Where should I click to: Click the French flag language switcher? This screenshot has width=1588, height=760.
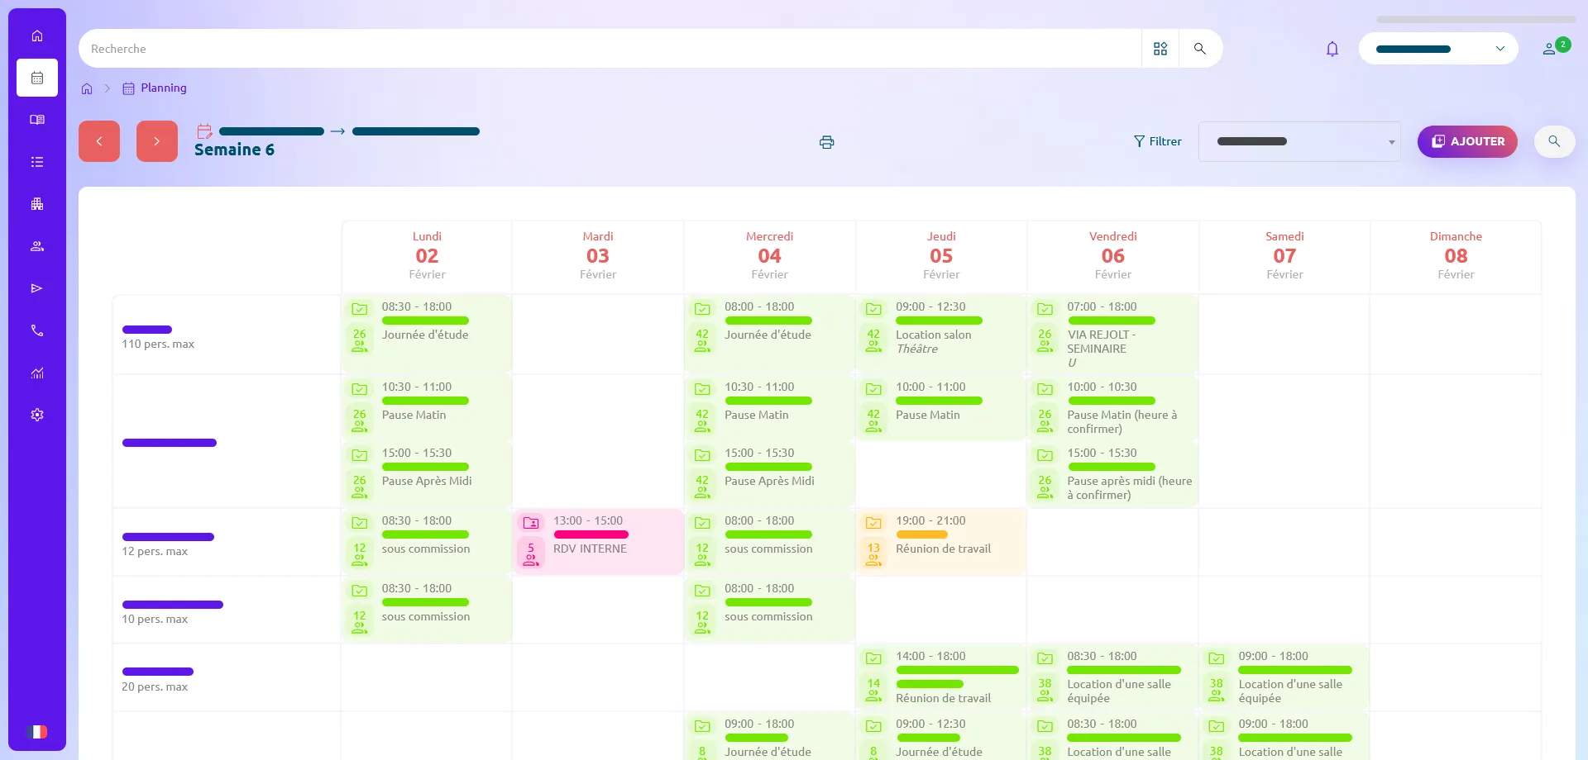36,731
